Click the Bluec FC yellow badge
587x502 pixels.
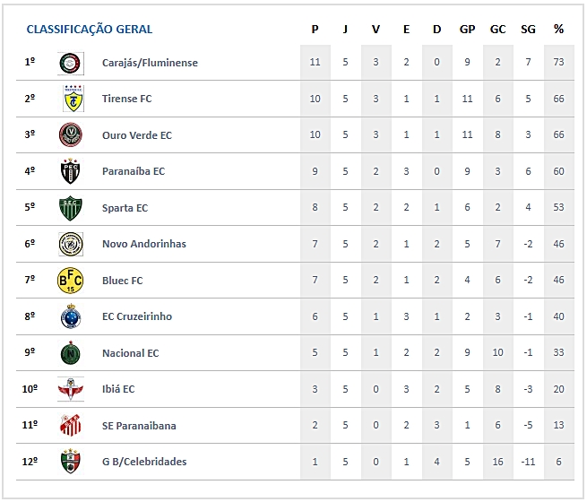click(x=71, y=281)
